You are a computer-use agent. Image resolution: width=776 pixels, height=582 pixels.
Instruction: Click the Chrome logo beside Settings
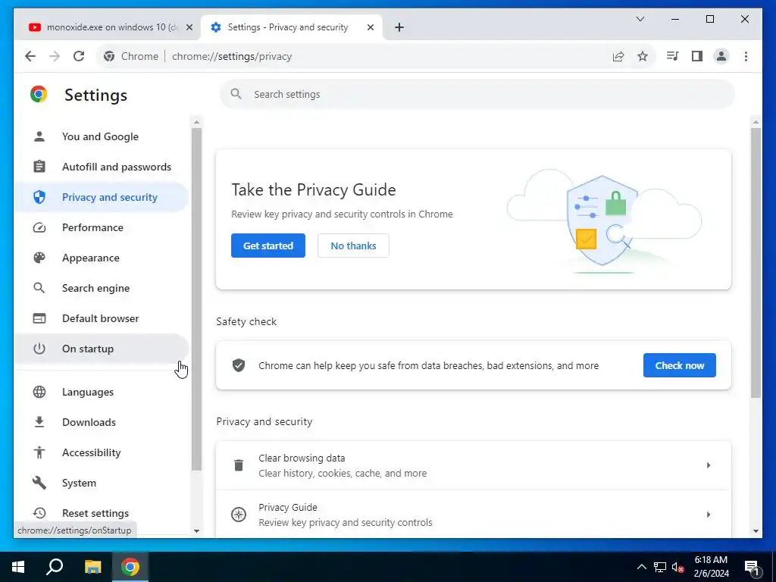coord(39,94)
